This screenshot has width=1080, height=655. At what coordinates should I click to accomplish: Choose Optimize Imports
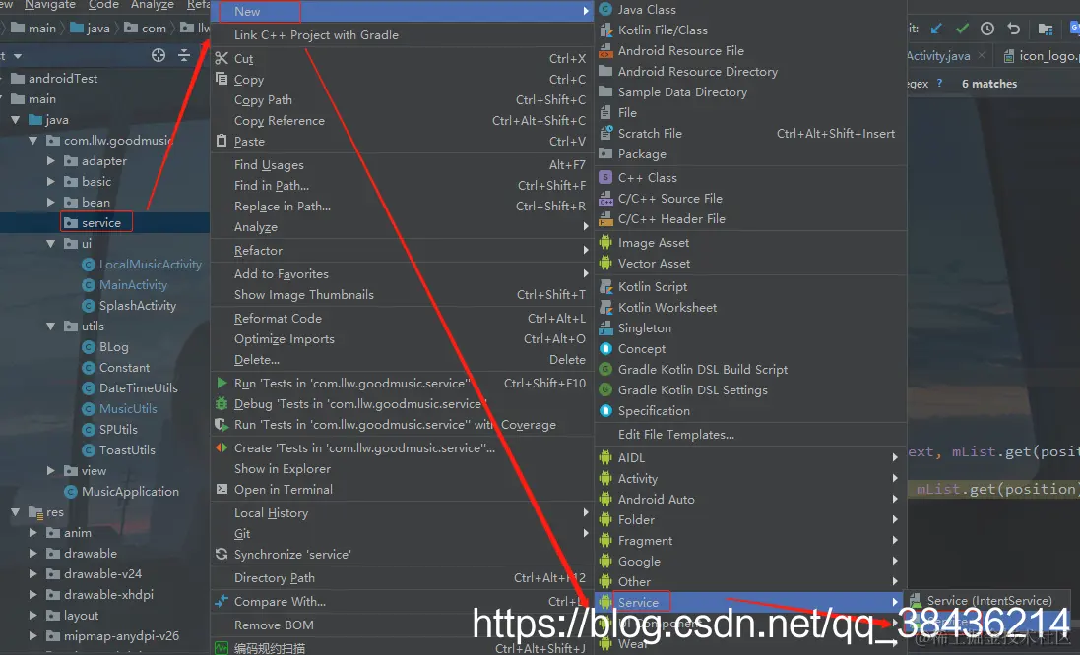pos(403,338)
